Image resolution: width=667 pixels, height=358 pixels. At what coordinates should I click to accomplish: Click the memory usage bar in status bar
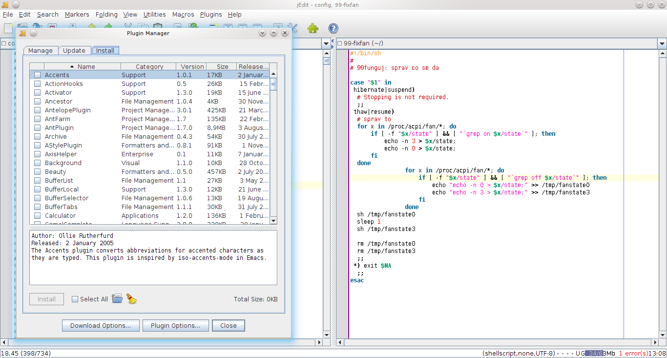[601, 353]
